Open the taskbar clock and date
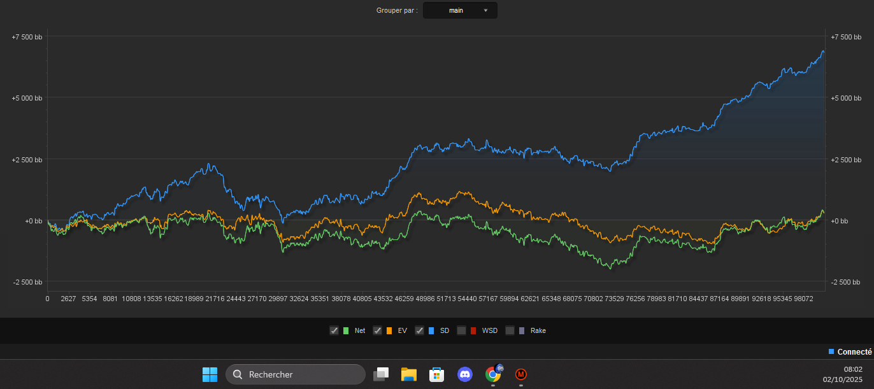This screenshot has width=874, height=389. tap(842, 374)
